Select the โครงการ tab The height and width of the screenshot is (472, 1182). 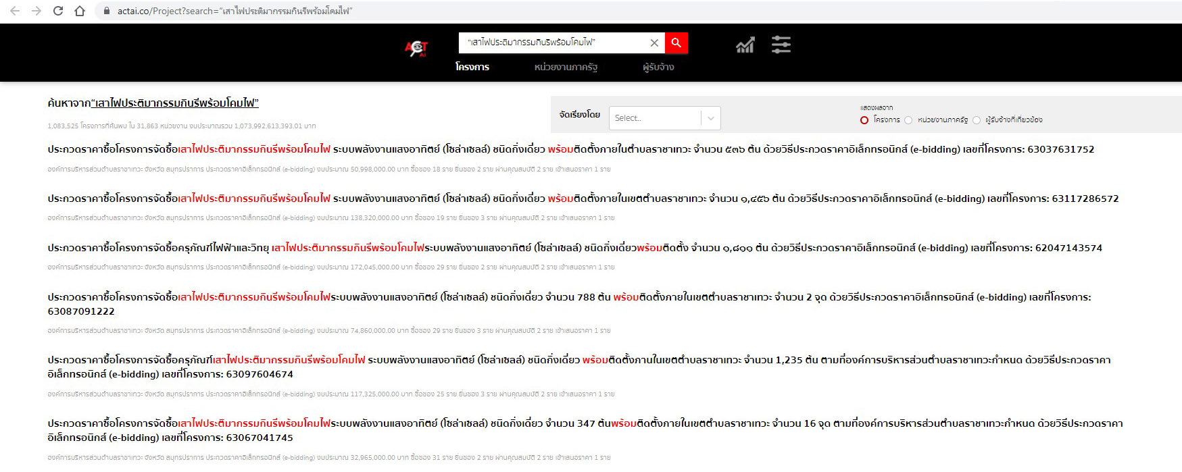click(472, 67)
